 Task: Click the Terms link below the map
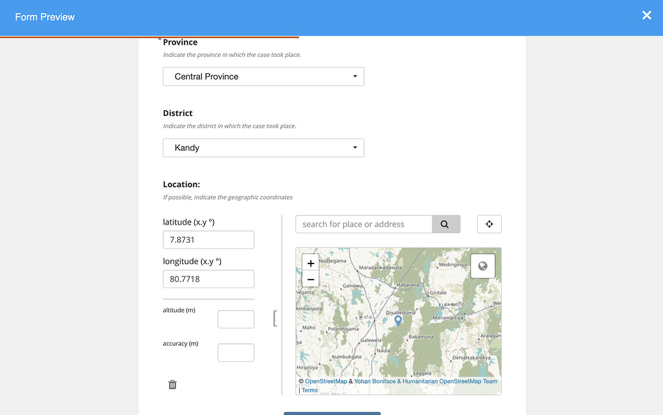[x=309, y=390]
